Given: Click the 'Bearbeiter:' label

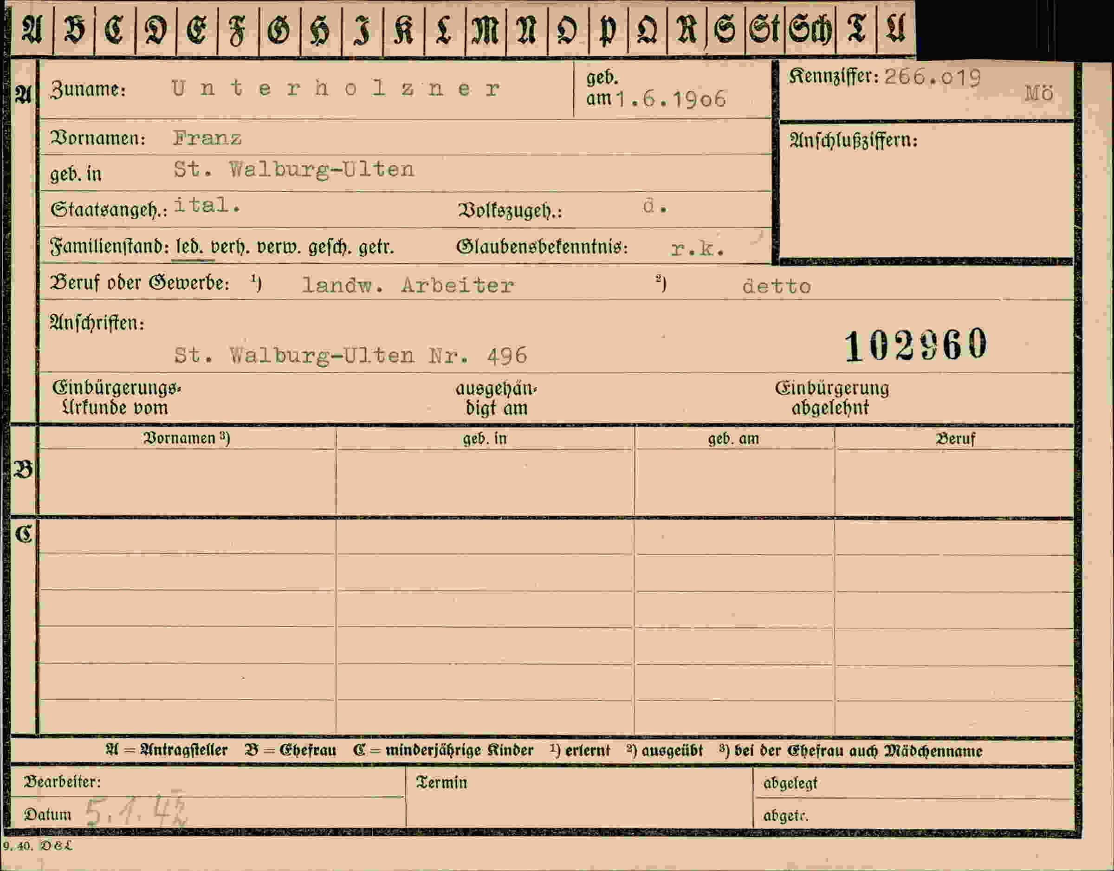Looking at the screenshot, I should (x=62, y=782).
